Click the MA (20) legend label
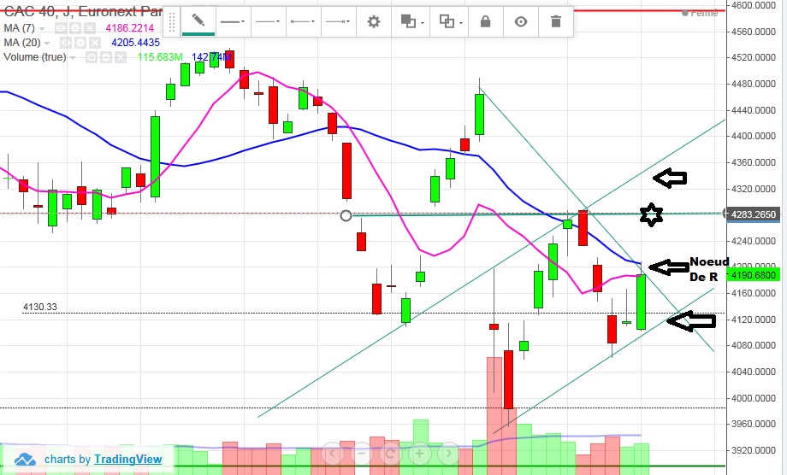The width and height of the screenshot is (787, 475). tap(22, 43)
